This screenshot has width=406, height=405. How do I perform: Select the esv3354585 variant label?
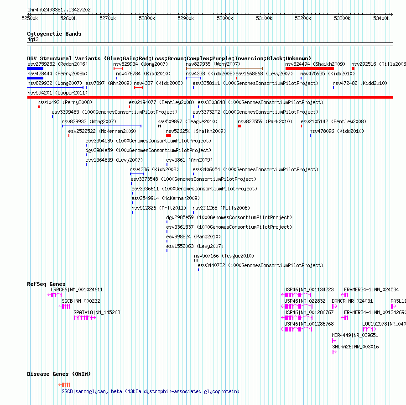coord(148,141)
